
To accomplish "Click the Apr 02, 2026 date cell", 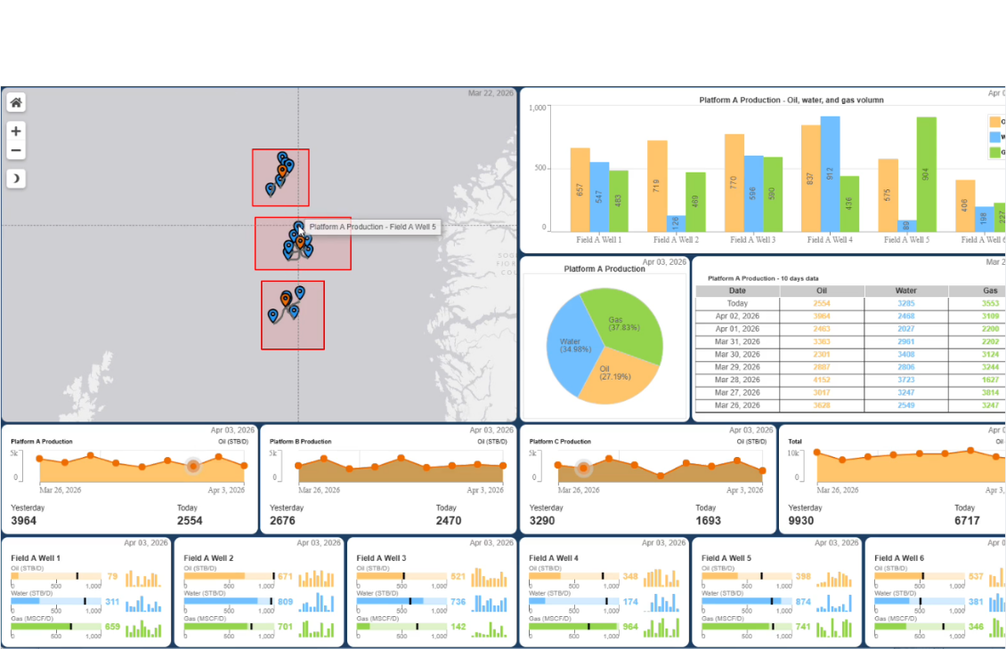I will (x=737, y=316).
